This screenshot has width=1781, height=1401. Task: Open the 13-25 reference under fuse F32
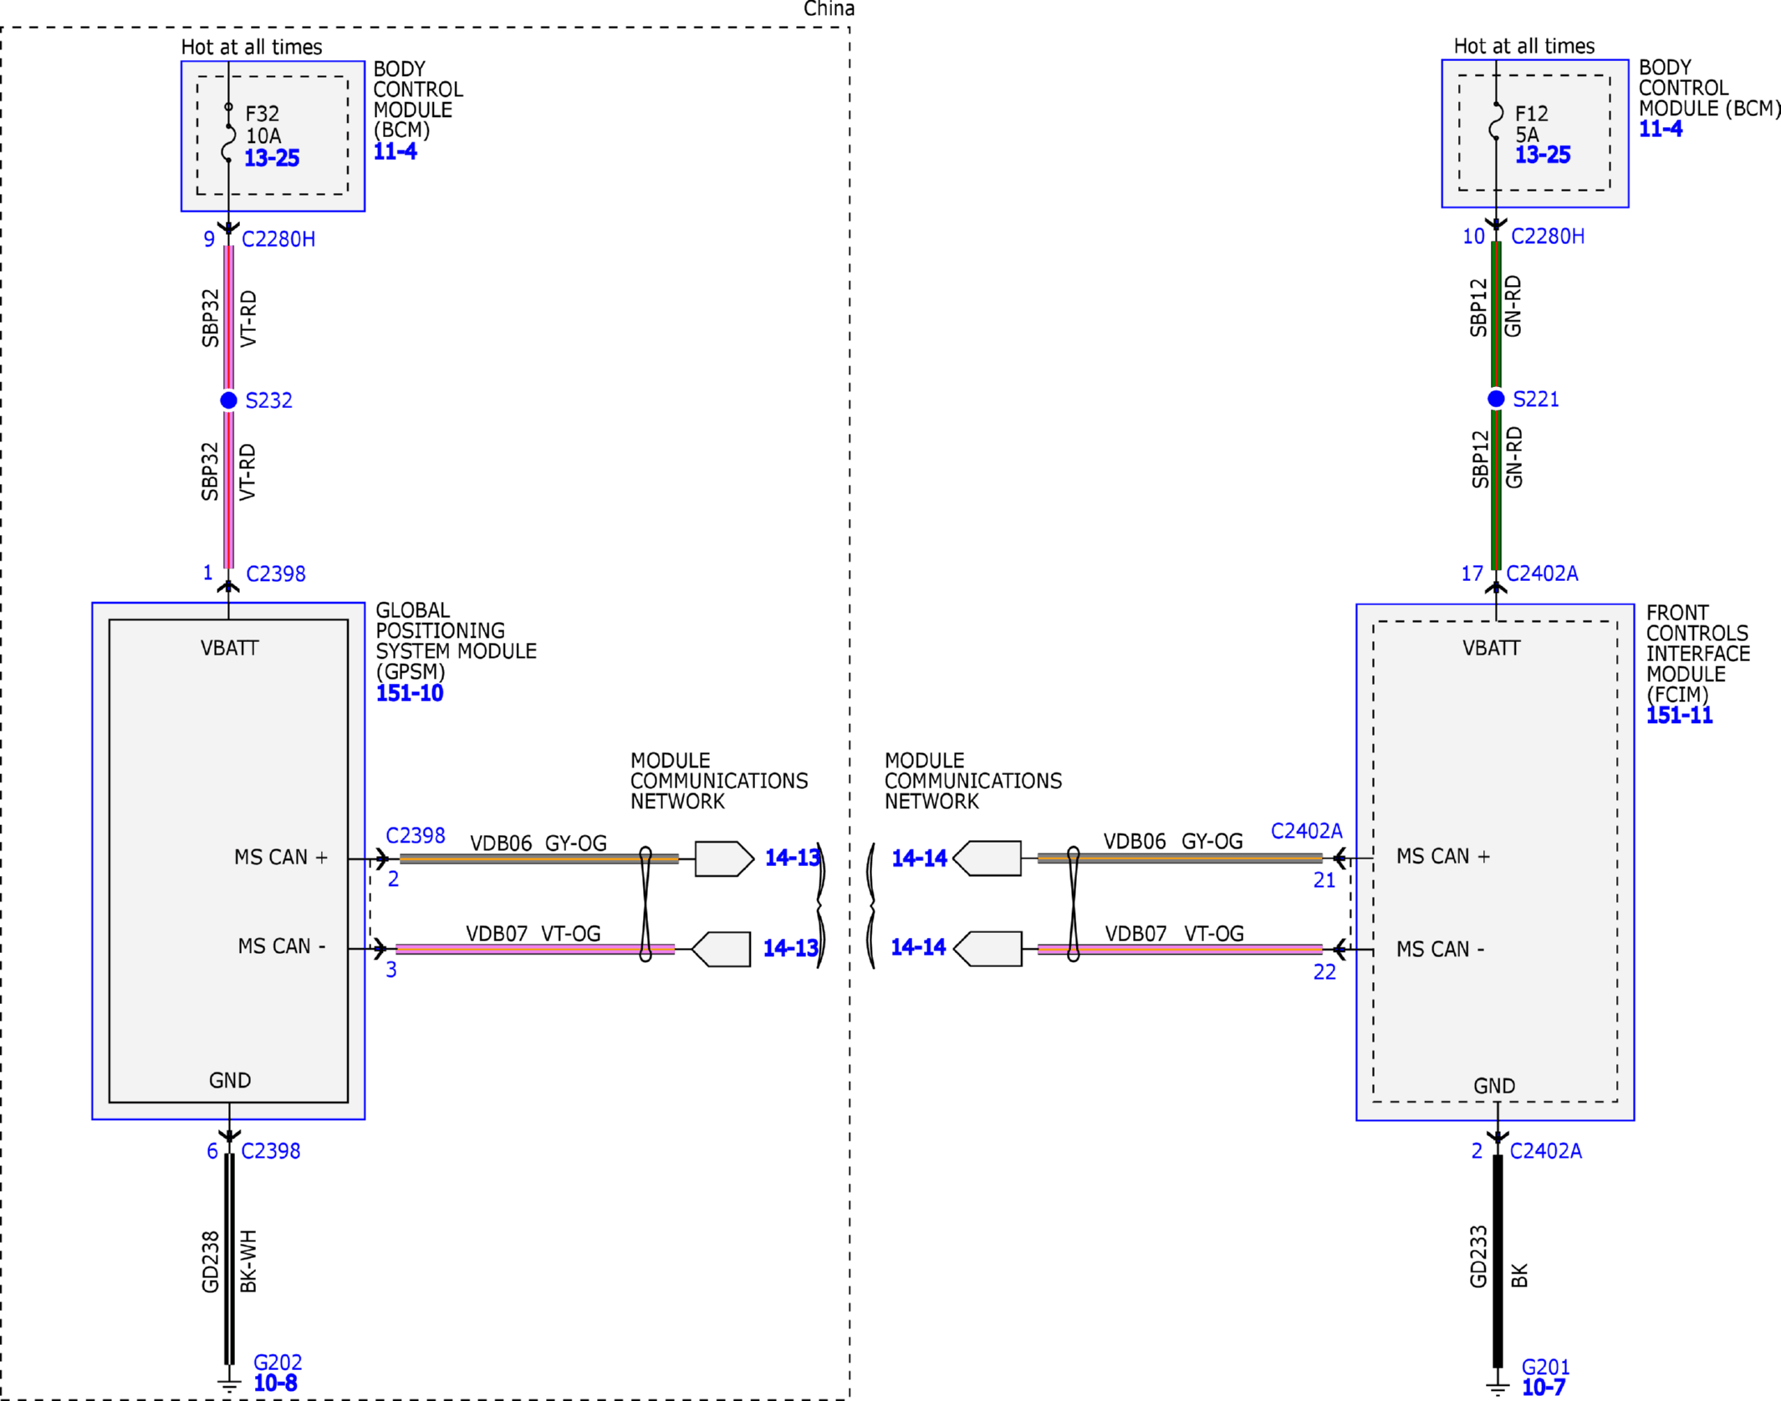click(x=272, y=158)
